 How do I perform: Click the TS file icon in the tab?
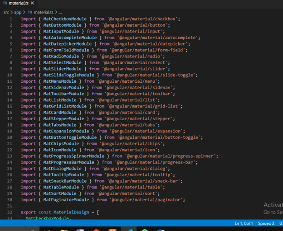point(5,3)
